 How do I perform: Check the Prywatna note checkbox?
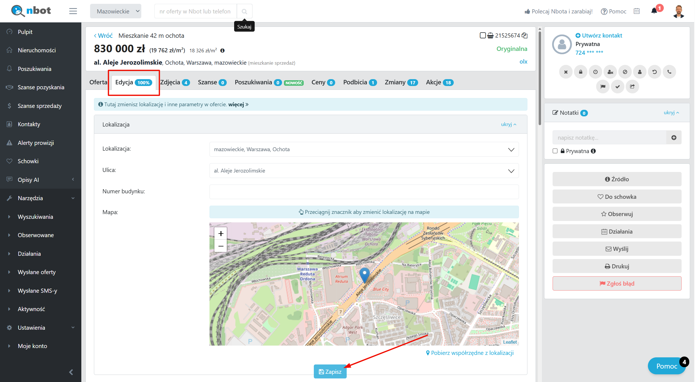pyautogui.click(x=555, y=151)
